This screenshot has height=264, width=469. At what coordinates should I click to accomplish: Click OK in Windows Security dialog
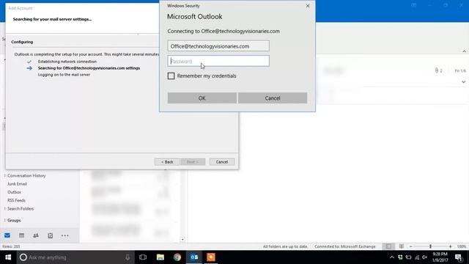click(202, 98)
